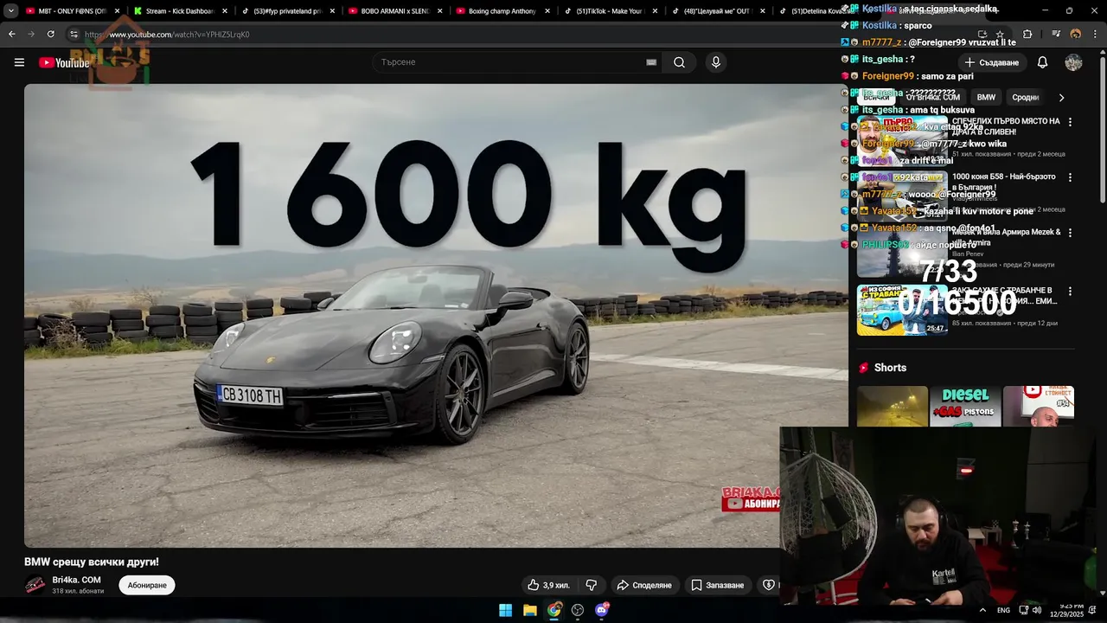This screenshot has height=623, width=1107.
Task: Open Discord from the taskbar
Action: pos(602,610)
